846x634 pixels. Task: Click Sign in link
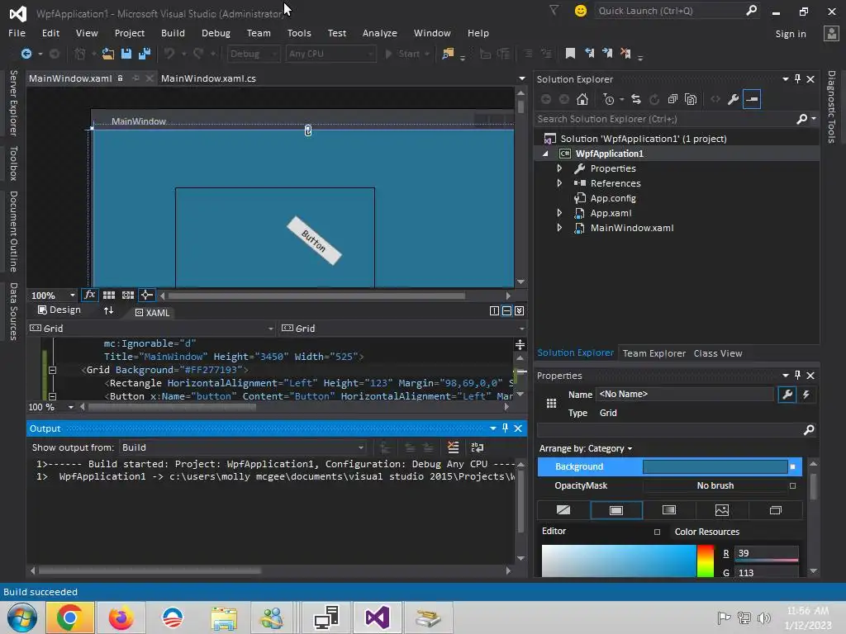pyautogui.click(x=791, y=33)
